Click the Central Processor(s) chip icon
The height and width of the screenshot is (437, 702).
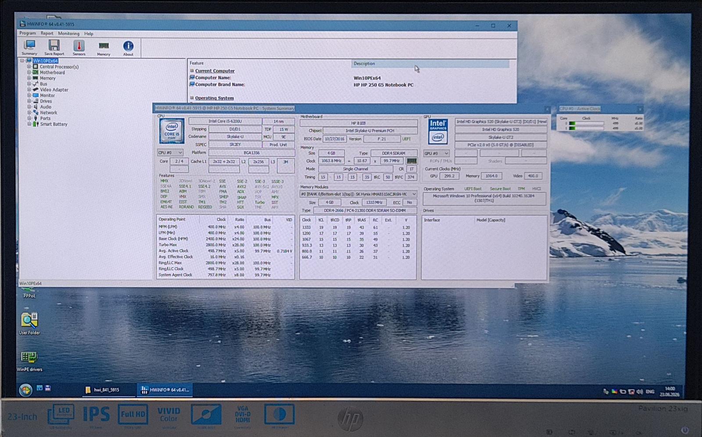pyautogui.click(x=36, y=67)
